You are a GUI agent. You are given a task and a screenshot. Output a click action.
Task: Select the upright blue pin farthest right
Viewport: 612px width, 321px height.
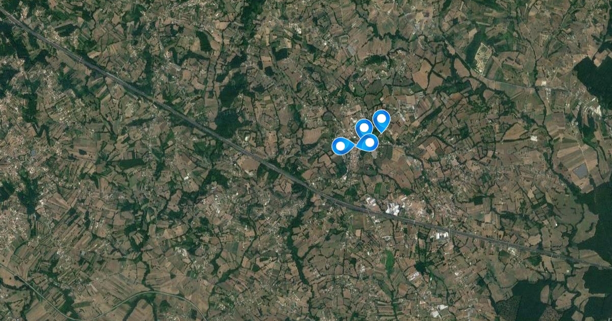click(x=381, y=120)
